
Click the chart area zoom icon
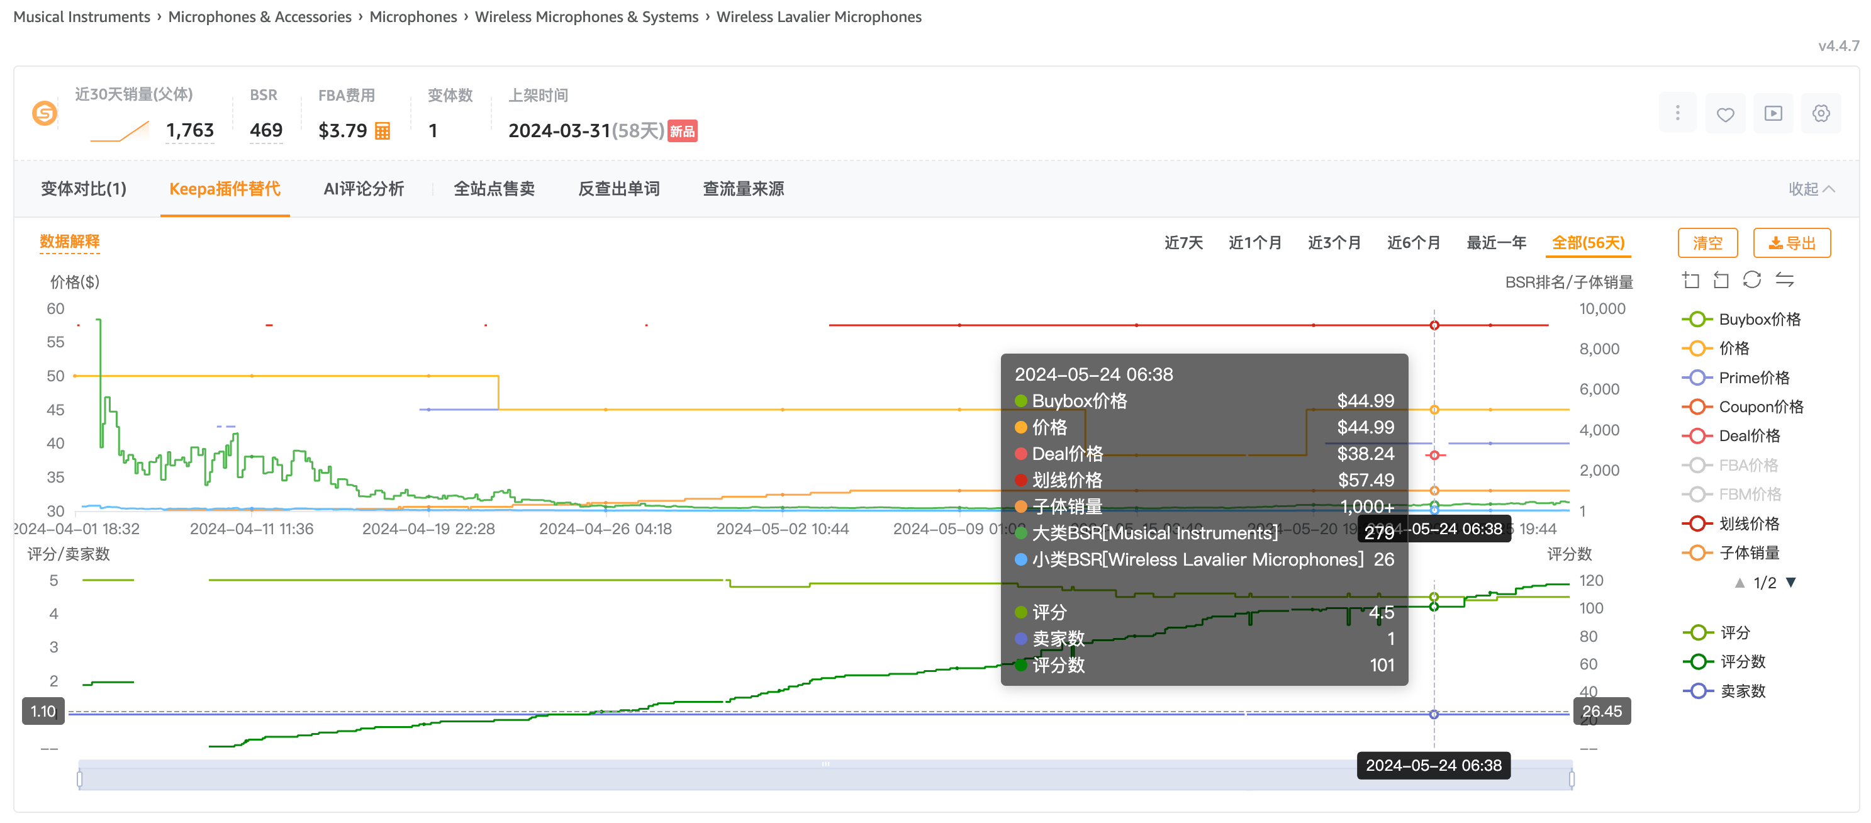1690,279
